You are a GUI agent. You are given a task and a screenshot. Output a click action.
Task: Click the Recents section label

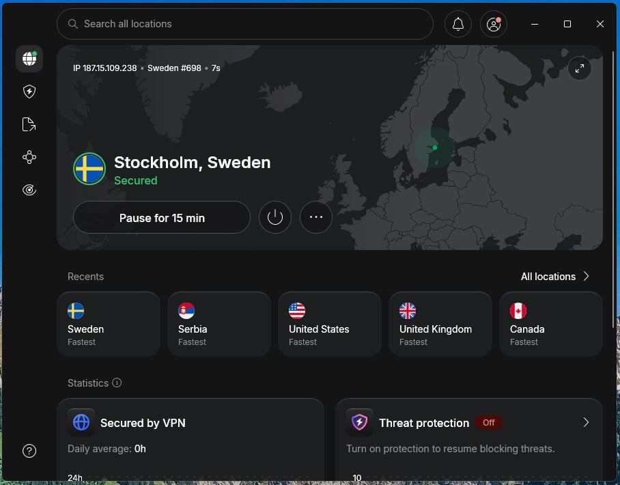[x=85, y=277]
